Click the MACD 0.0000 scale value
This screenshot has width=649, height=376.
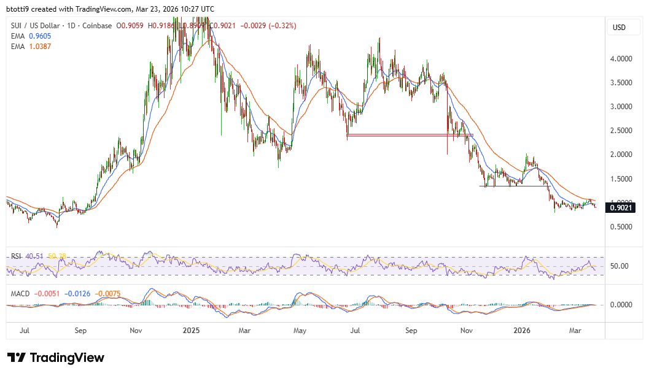click(621, 305)
